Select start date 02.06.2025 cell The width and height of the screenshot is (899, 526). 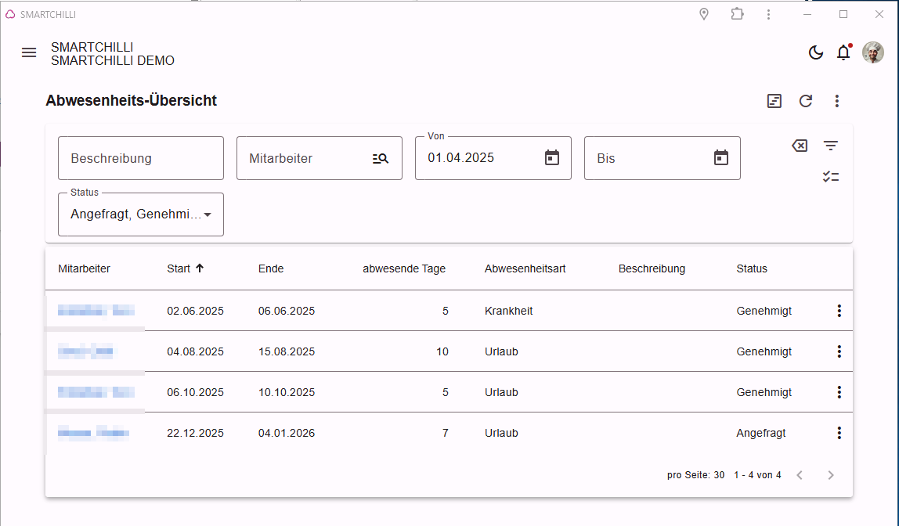pyautogui.click(x=195, y=311)
